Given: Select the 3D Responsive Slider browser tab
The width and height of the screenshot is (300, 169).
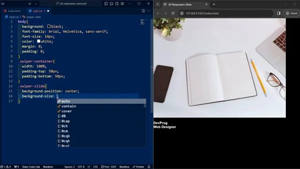Looking at the screenshot, I should coord(186,4).
